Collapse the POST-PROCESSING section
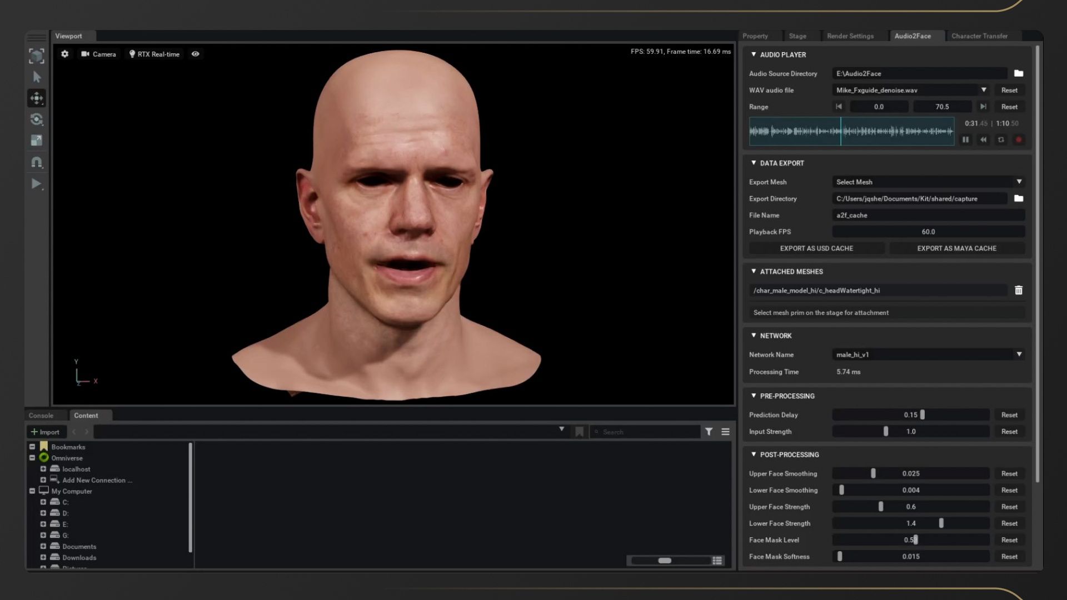The width and height of the screenshot is (1067, 600). tap(754, 454)
